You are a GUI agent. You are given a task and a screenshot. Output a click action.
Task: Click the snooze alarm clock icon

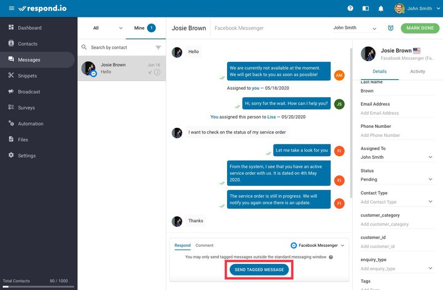[390, 28]
